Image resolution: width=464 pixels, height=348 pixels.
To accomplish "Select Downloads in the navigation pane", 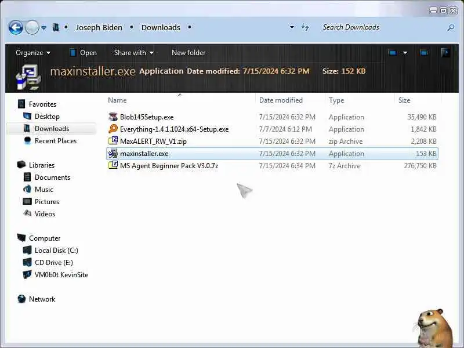I will pyautogui.click(x=51, y=129).
